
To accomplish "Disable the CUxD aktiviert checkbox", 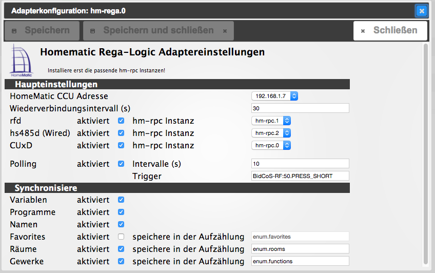I will point(121,146).
